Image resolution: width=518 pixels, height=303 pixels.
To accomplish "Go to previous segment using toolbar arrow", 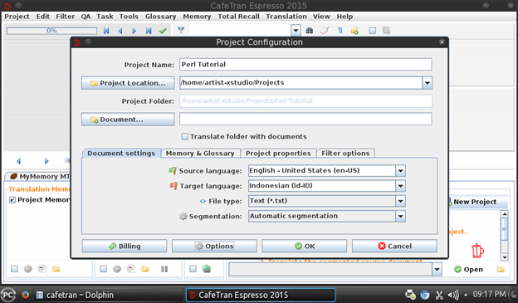I will [x=120, y=31].
